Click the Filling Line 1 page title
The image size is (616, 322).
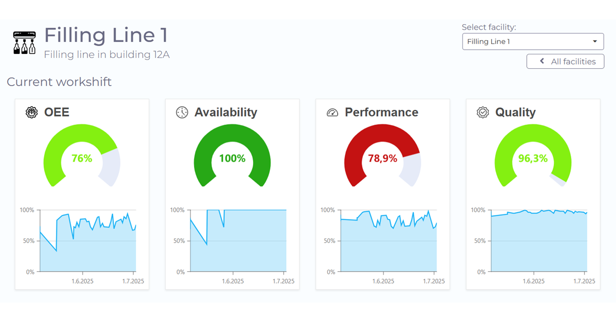(x=106, y=35)
